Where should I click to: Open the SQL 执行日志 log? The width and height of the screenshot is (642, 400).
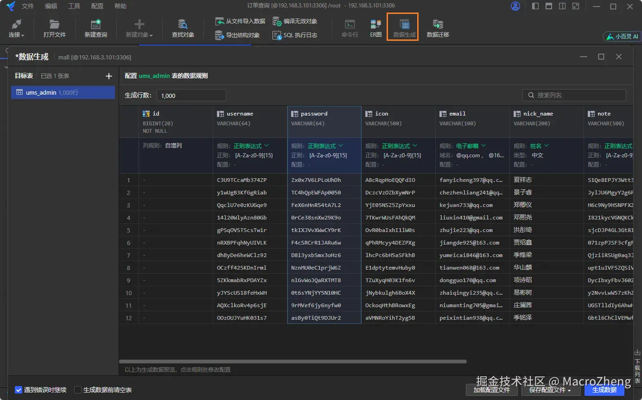294,35
